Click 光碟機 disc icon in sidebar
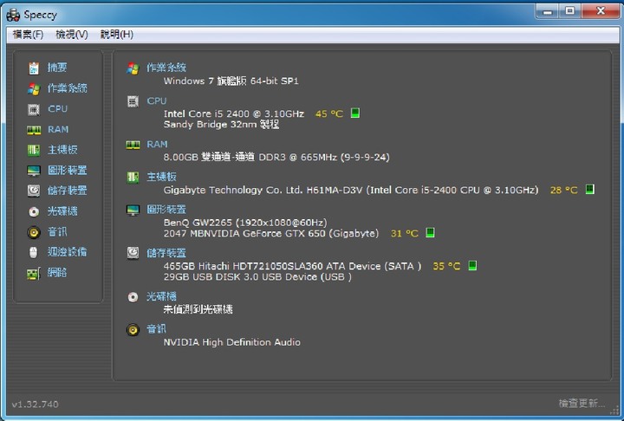This screenshot has height=421, width=624. (x=34, y=211)
